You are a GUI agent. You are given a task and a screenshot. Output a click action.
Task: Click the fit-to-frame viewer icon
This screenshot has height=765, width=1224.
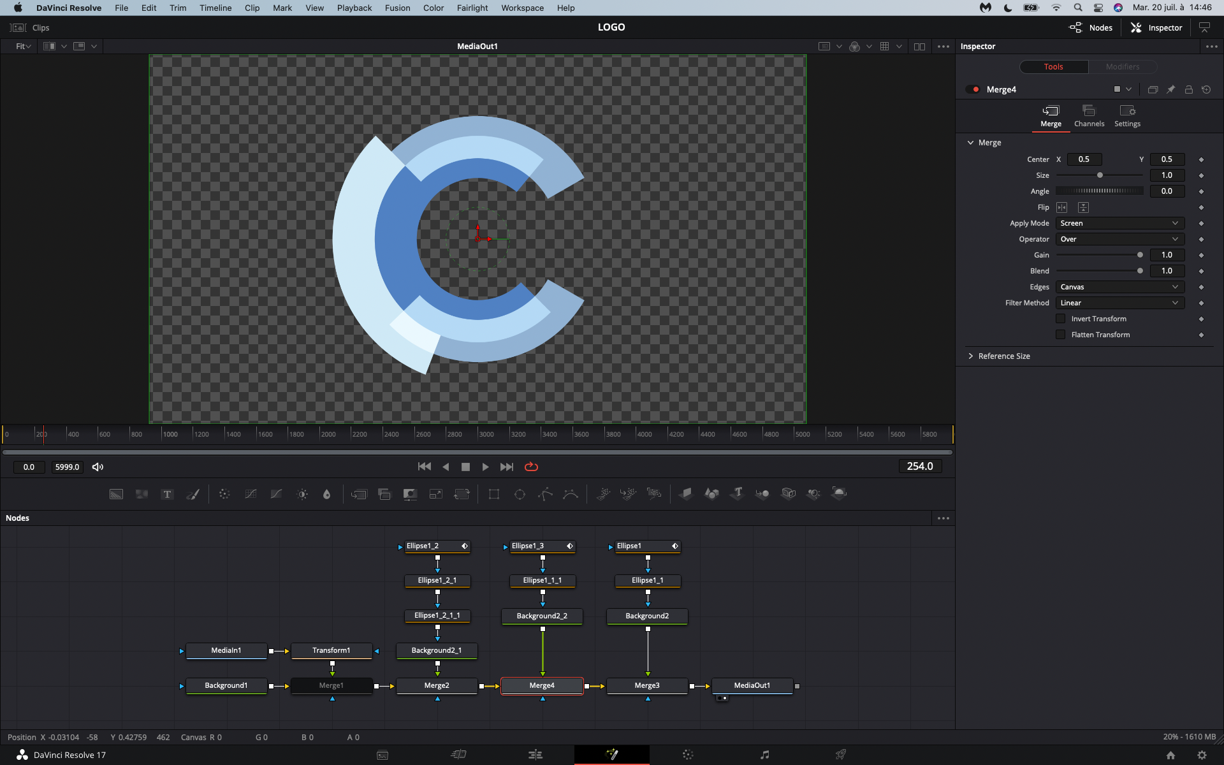click(x=22, y=46)
